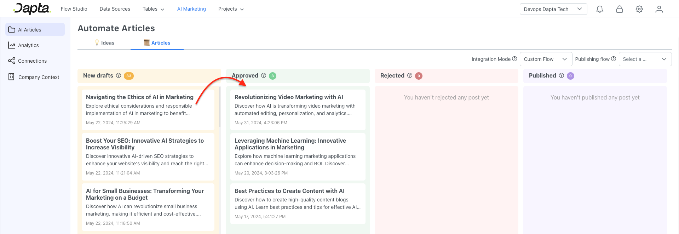Click help icon beside Integration Mode
This screenshot has width=679, height=234.
[514, 59]
